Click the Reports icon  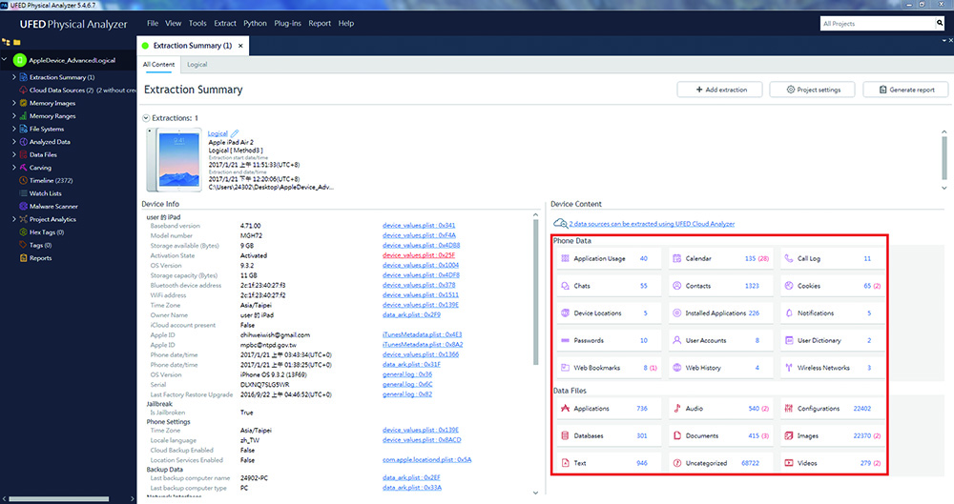tap(23, 258)
